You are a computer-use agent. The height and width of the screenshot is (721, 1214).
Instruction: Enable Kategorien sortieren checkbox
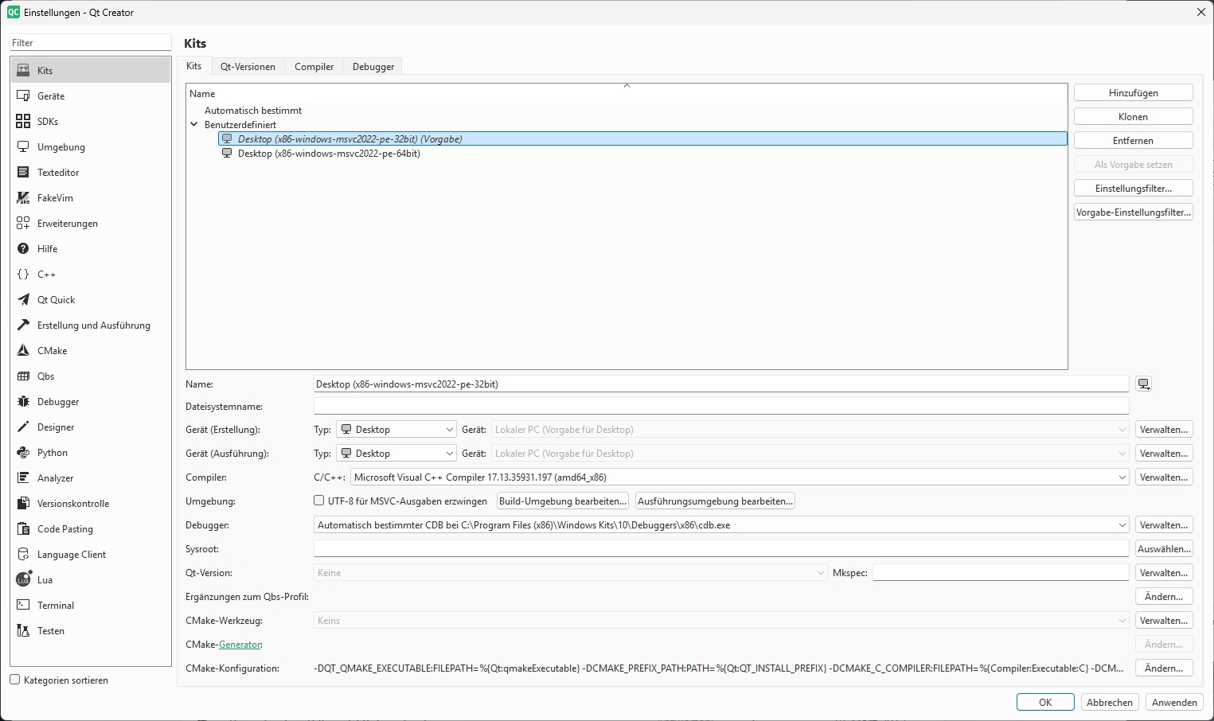coord(15,680)
